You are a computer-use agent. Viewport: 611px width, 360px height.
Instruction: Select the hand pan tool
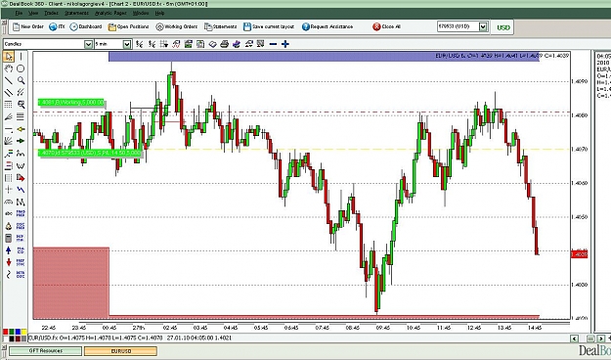coord(9,68)
